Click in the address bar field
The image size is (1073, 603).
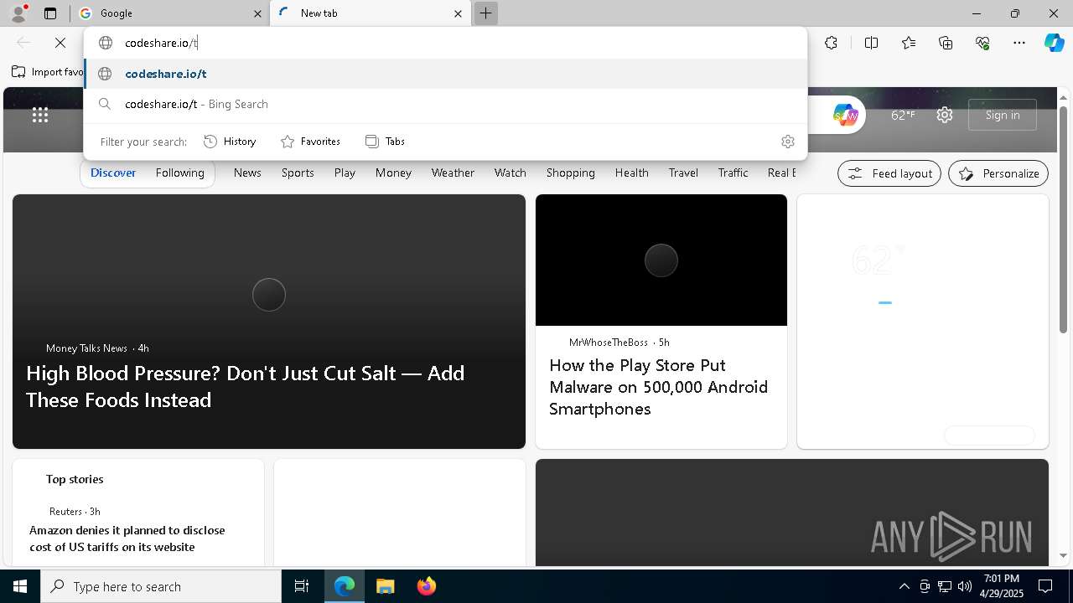coord(446,43)
